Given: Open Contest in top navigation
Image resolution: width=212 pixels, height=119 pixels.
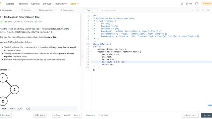Looking at the screenshot, I should point(35,4).
